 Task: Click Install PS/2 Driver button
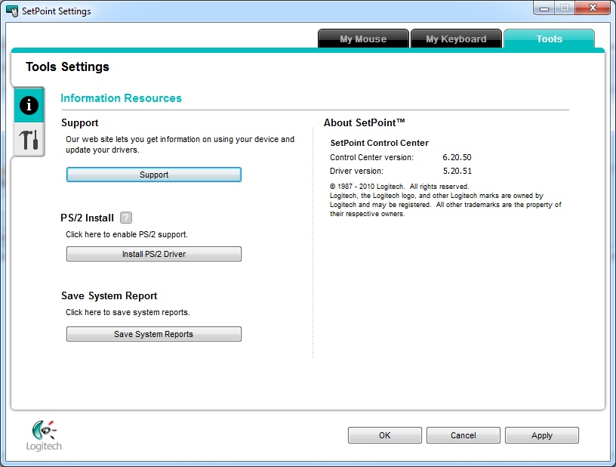pos(153,254)
